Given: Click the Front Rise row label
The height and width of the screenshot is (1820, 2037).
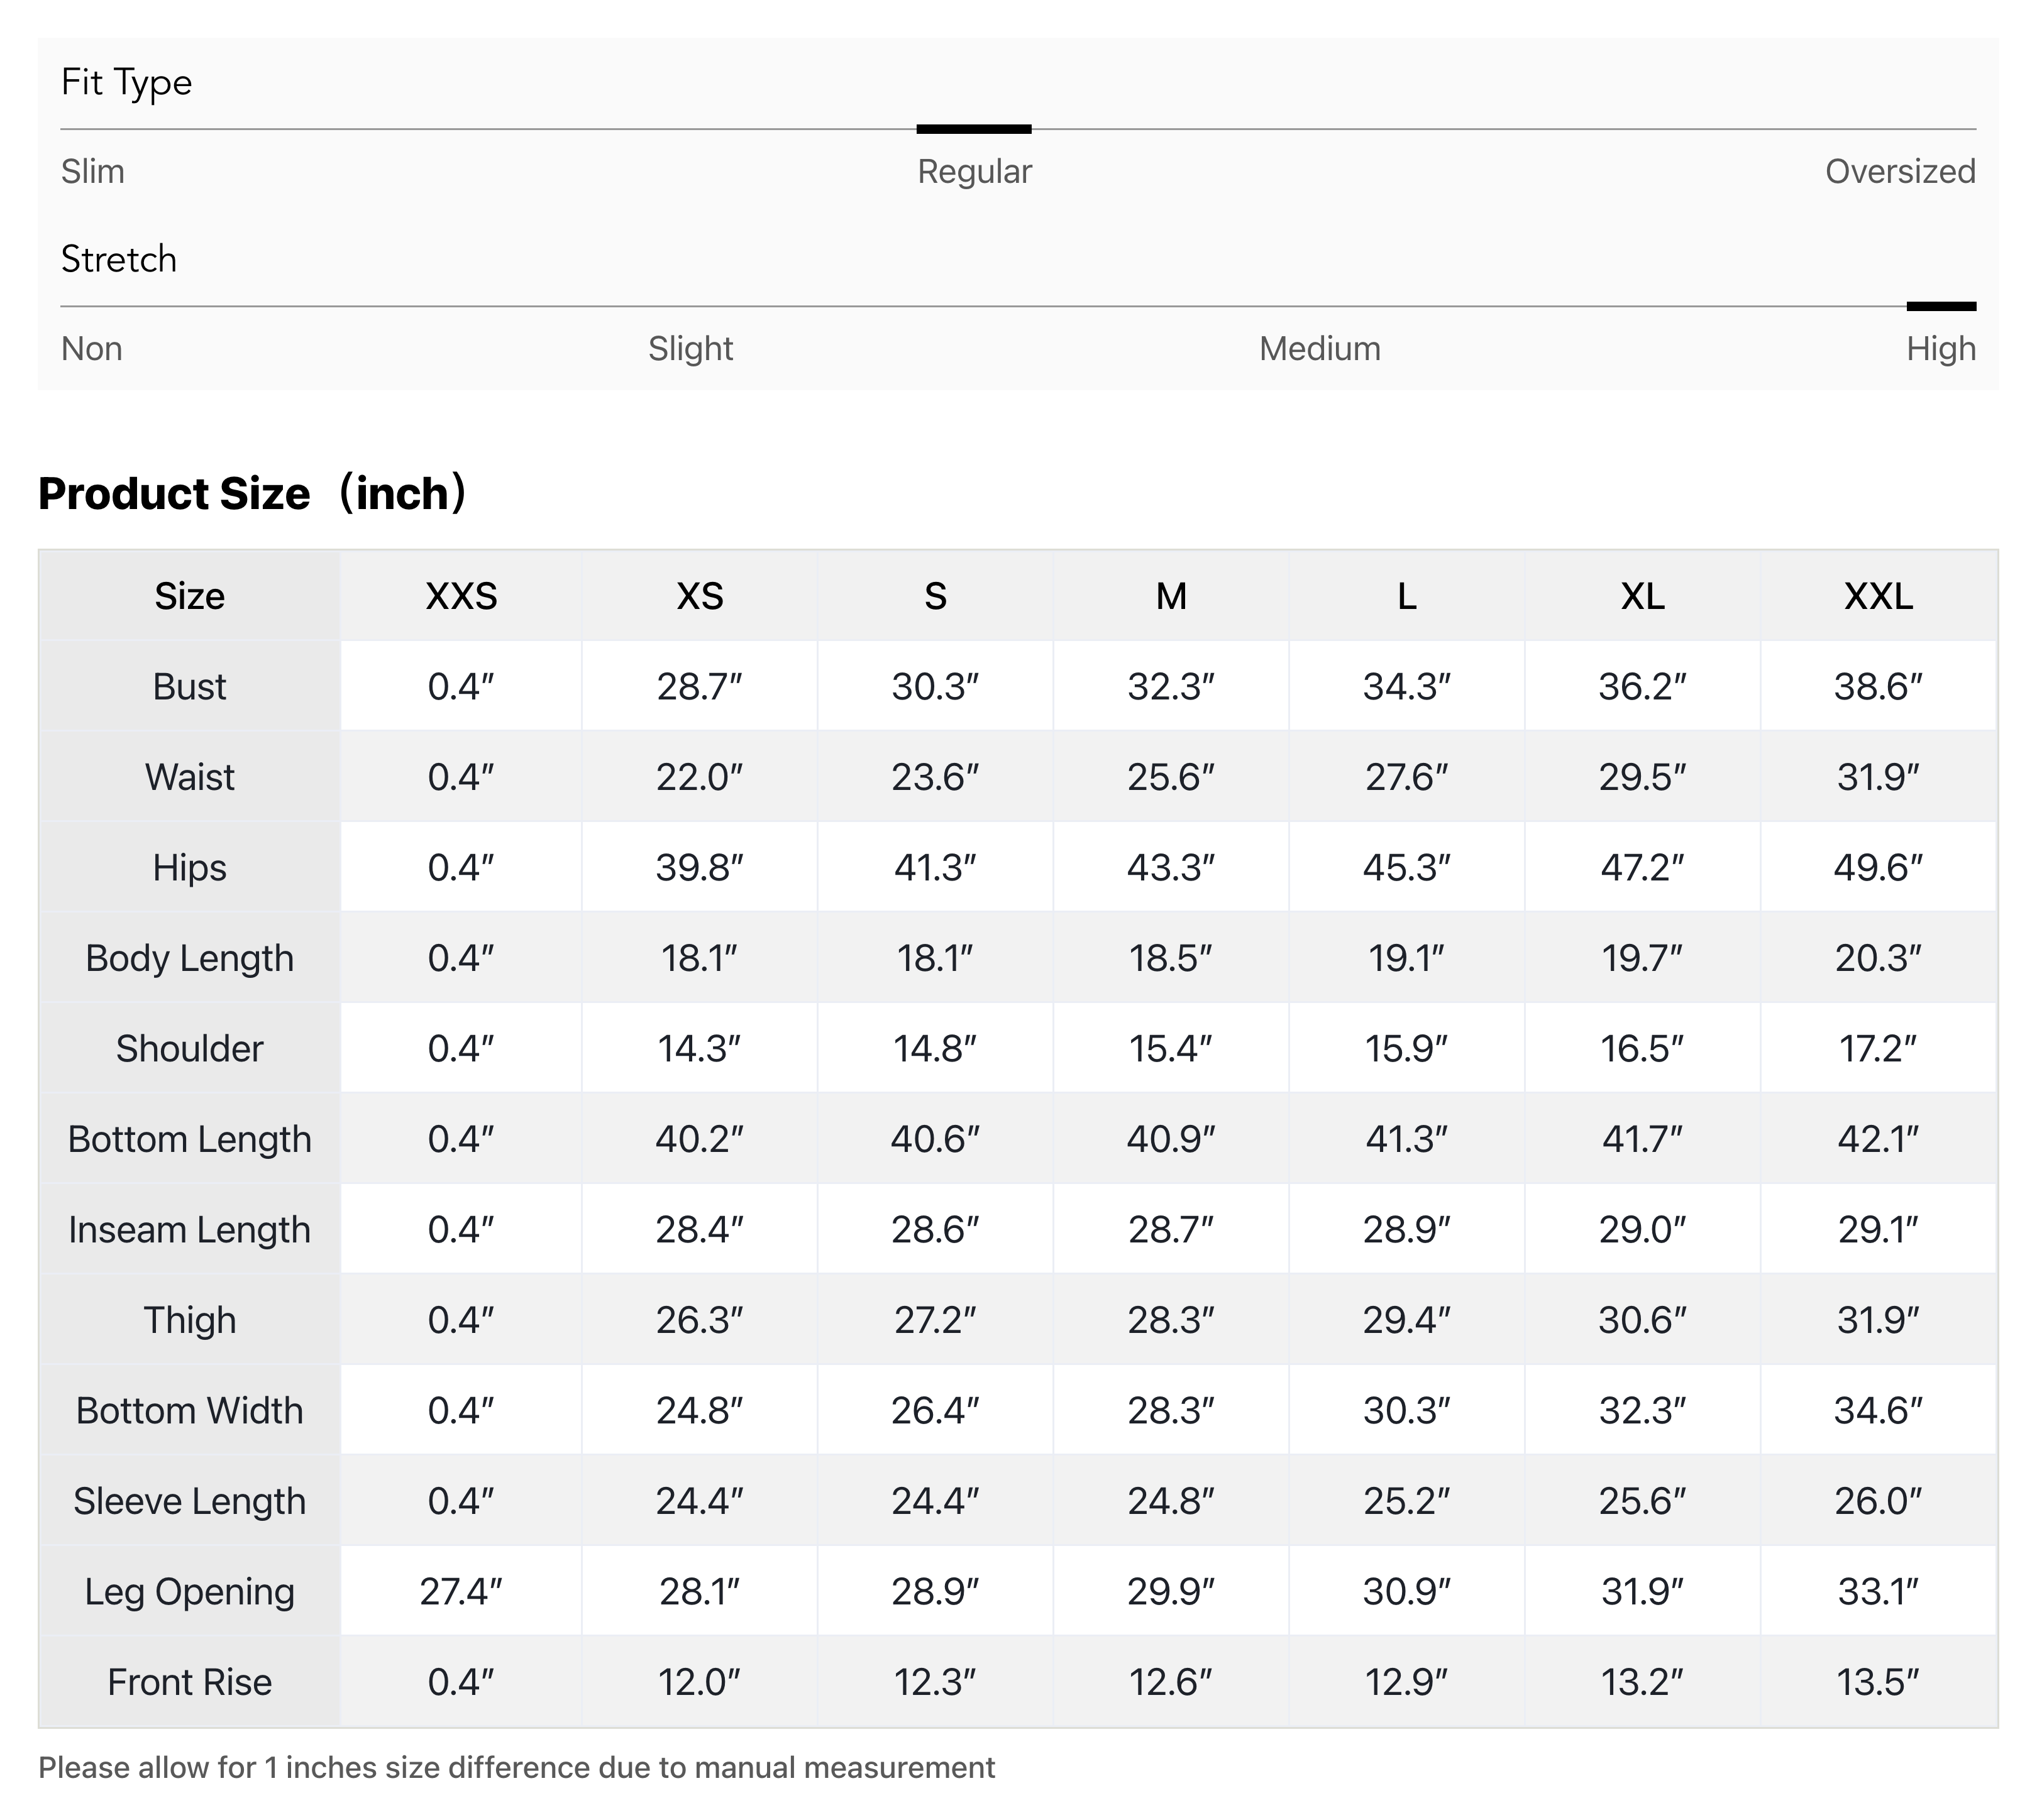Looking at the screenshot, I should pos(189,1682).
